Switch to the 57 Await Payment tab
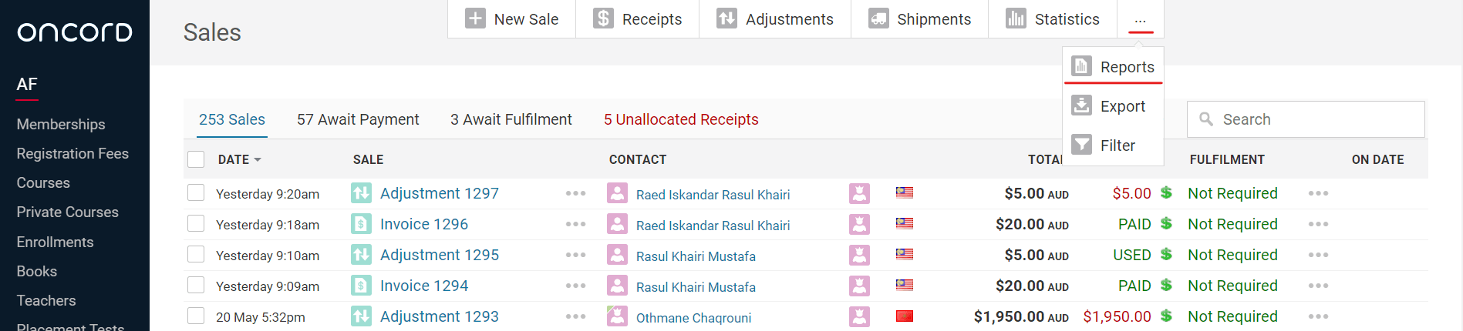Image resolution: width=1463 pixels, height=331 pixels. coord(358,119)
